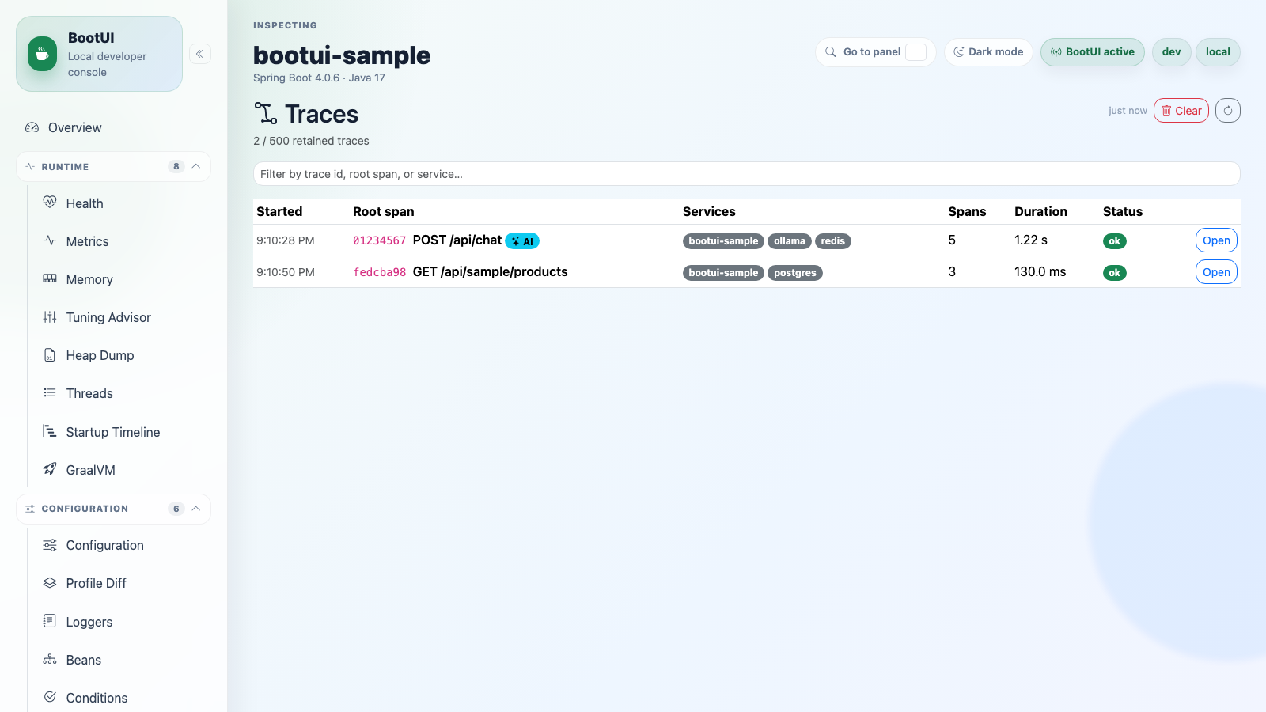The height and width of the screenshot is (712, 1266).
Task: Show the Startup Timeline
Action: 113,432
